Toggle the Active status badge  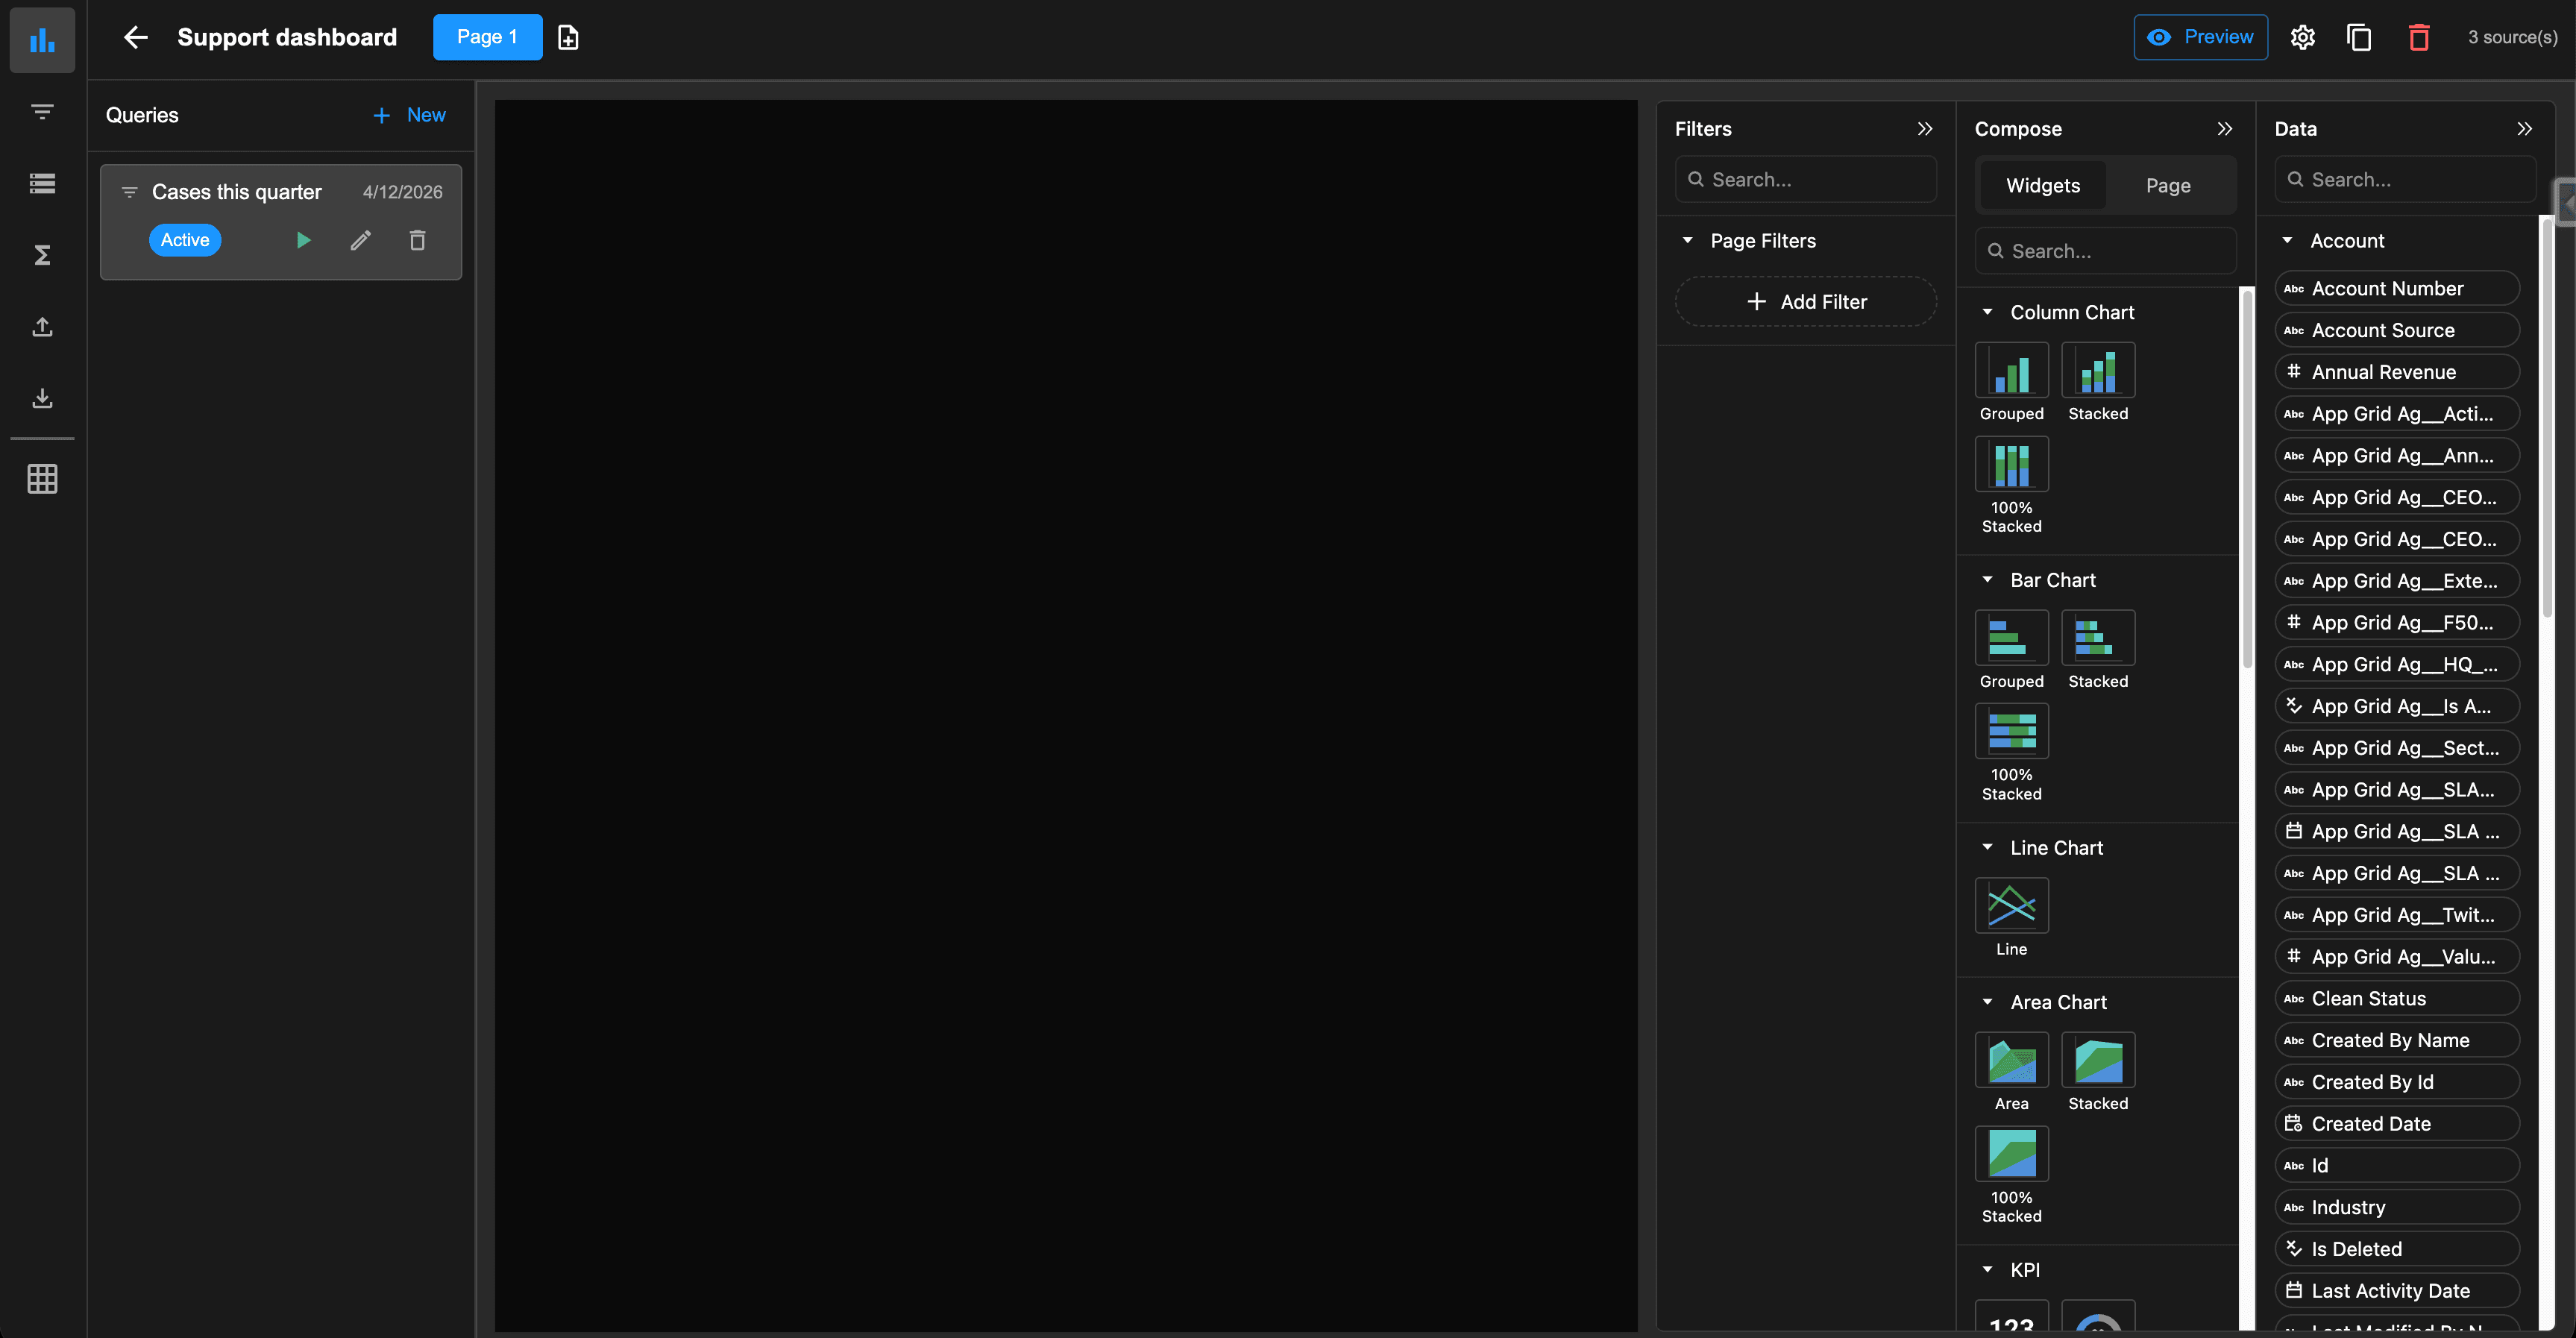(x=185, y=240)
